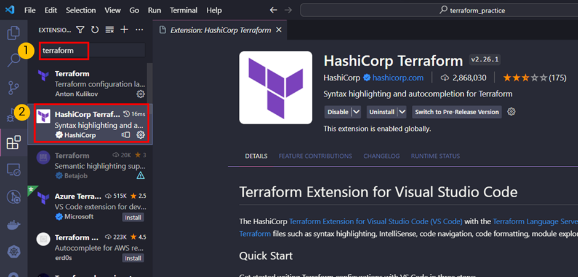Open the Terminal menu
The image size is (578, 277).
[x=182, y=10]
